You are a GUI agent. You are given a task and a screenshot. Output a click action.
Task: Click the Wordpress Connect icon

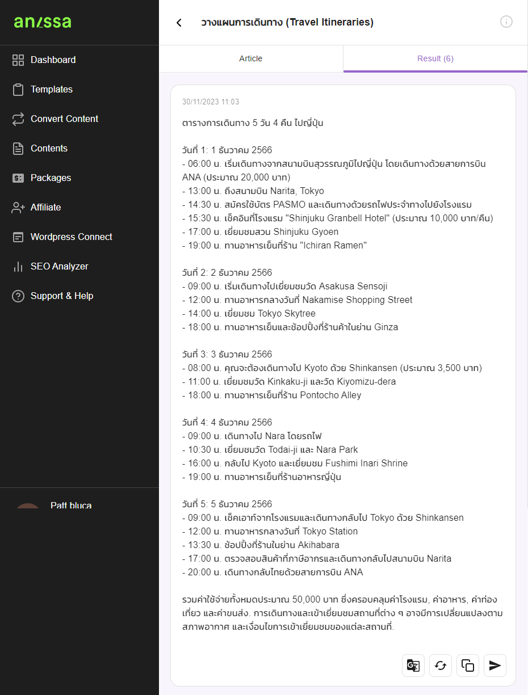click(x=18, y=237)
